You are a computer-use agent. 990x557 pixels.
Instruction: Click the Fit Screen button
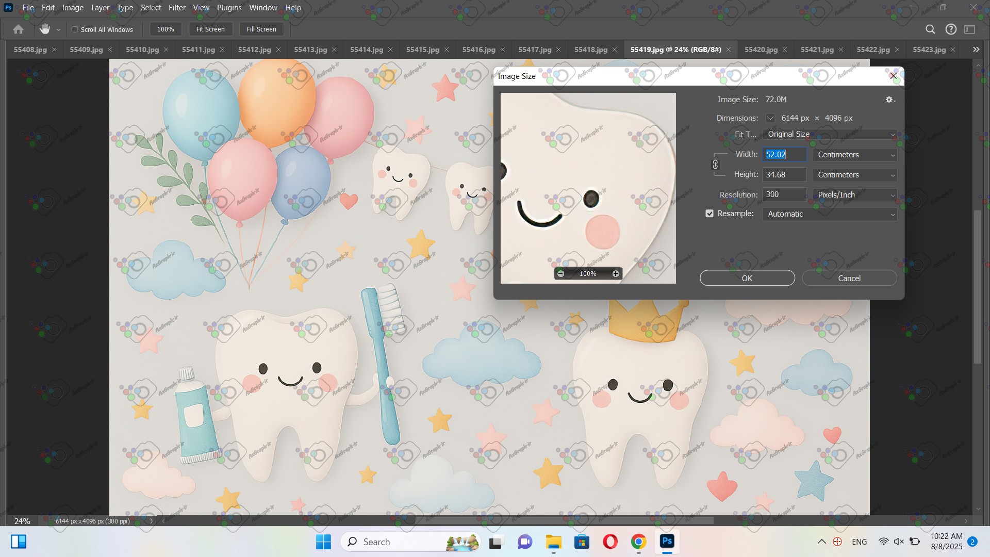pyautogui.click(x=210, y=29)
